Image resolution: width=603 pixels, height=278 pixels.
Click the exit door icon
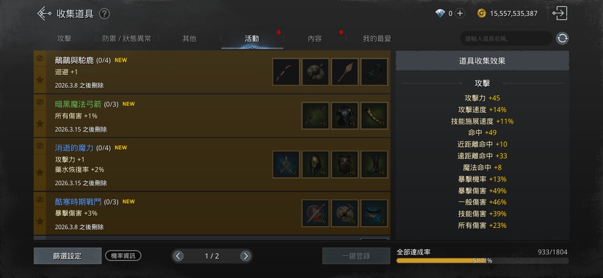coord(559,14)
